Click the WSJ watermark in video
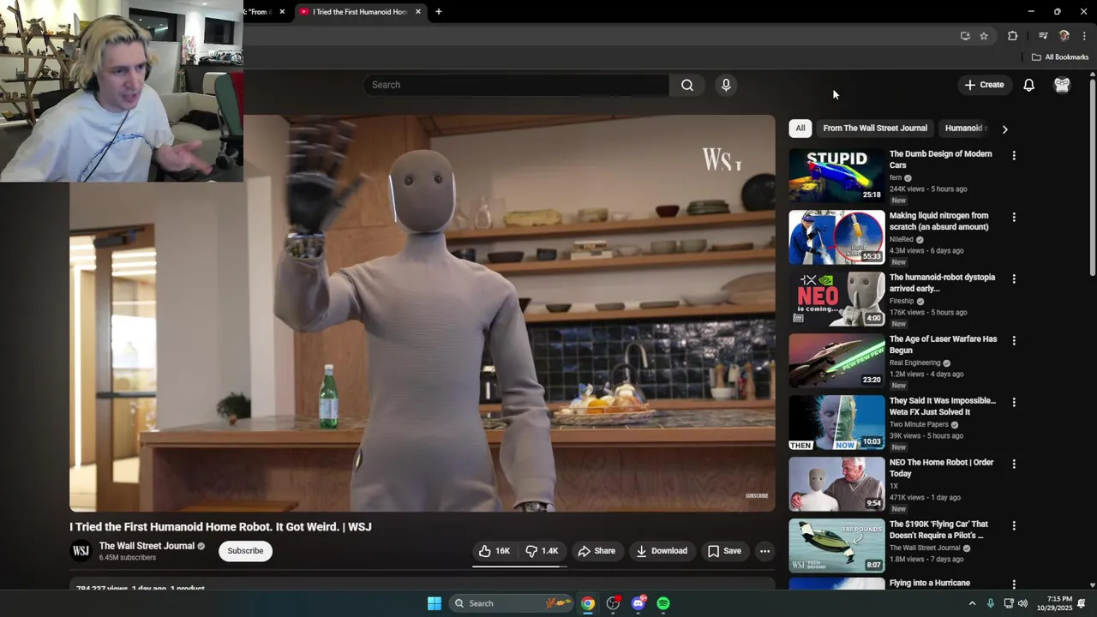Screen dimensions: 1097x617 [x=722, y=159]
